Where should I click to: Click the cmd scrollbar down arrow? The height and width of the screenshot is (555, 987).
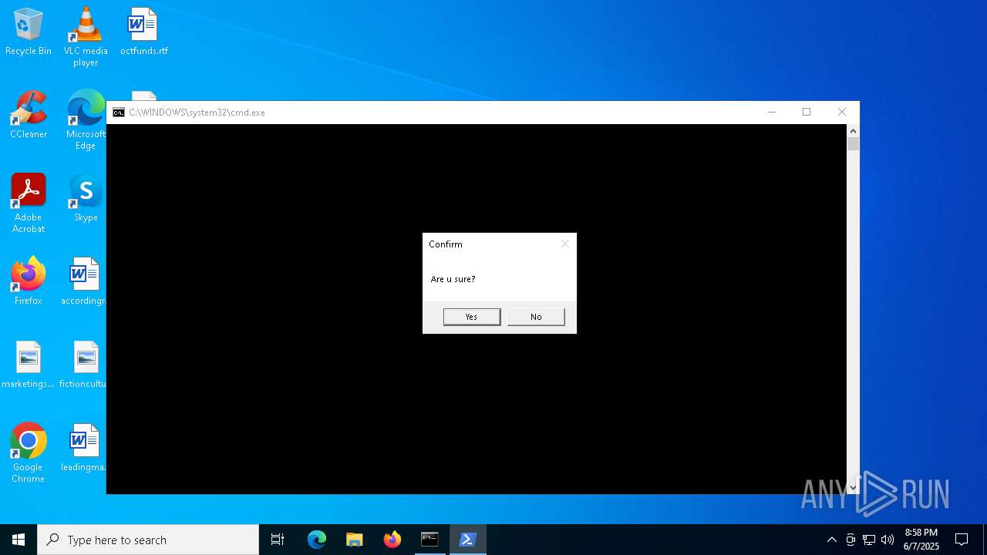853,487
